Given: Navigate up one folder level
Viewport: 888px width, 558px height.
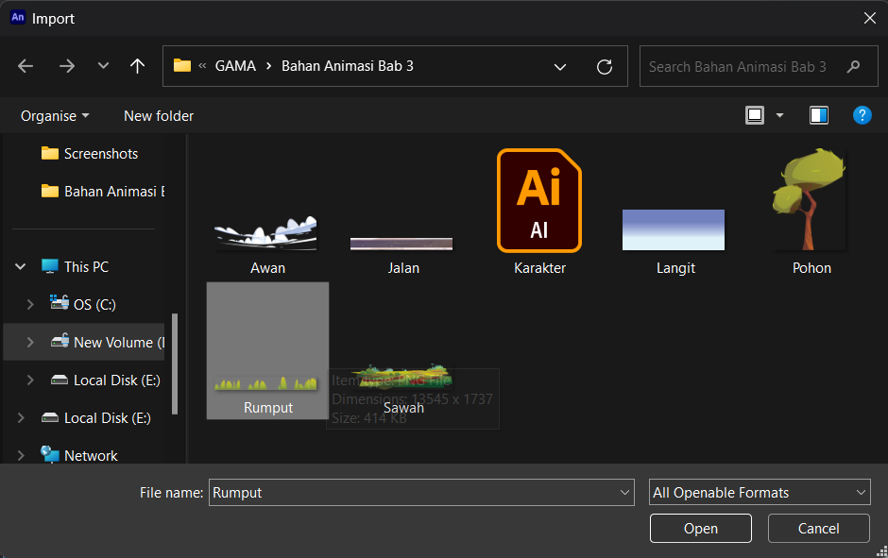Looking at the screenshot, I should tap(137, 66).
